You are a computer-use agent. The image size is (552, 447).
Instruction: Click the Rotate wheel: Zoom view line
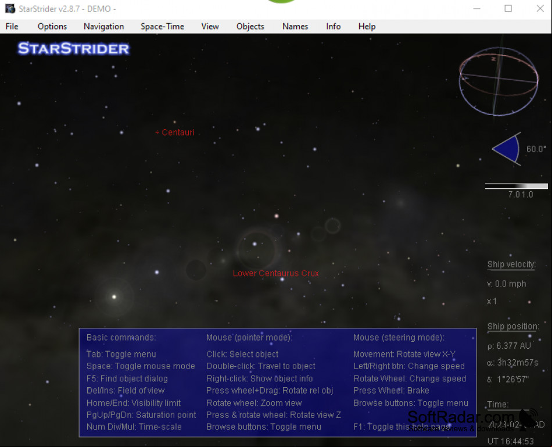tap(254, 403)
